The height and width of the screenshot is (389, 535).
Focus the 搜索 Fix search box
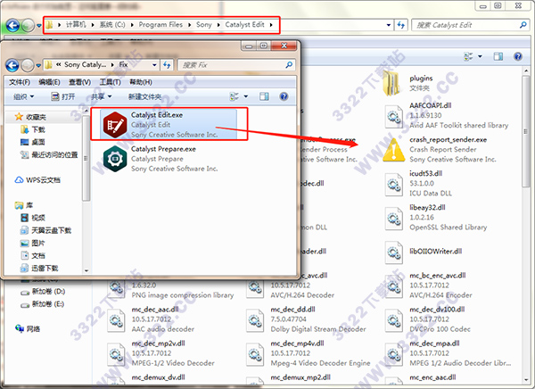tap(235, 65)
